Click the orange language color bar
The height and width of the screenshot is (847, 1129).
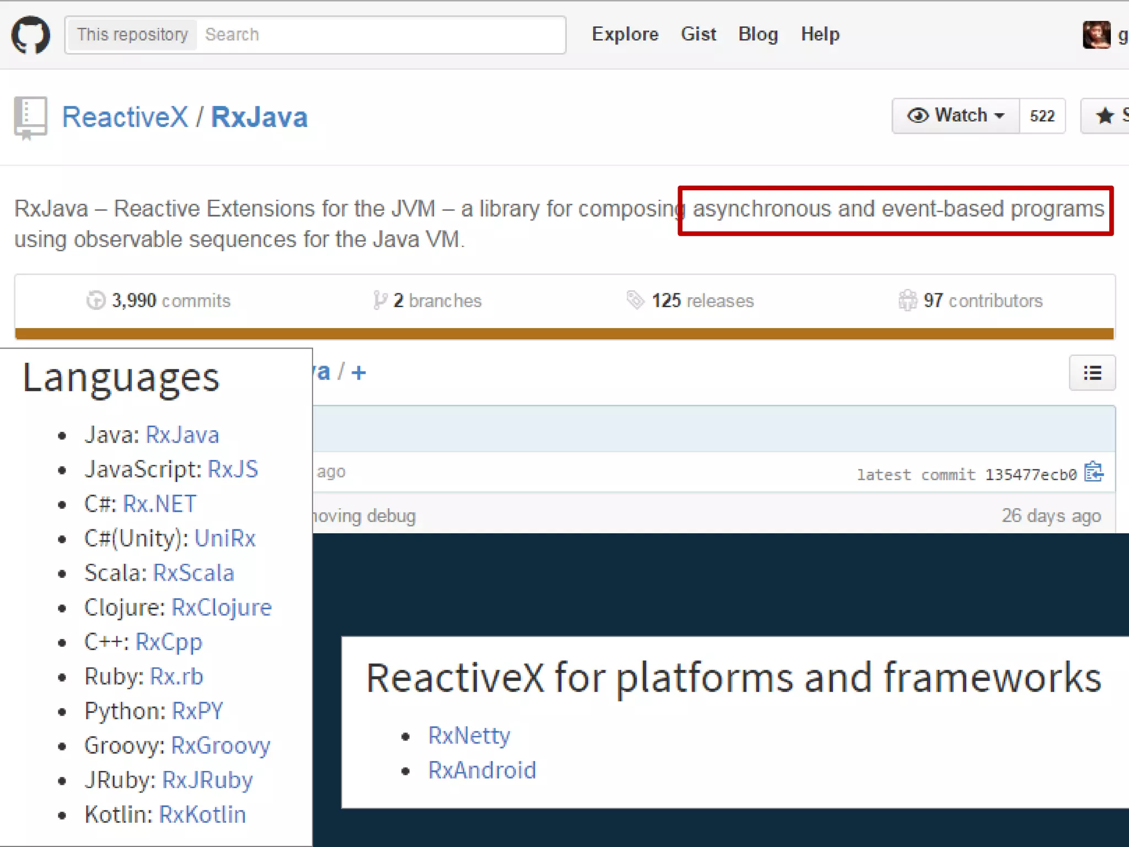click(564, 334)
